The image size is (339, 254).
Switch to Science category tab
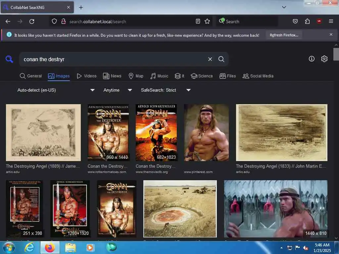[x=202, y=76]
